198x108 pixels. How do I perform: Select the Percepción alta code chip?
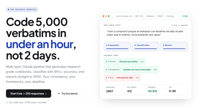122,78
